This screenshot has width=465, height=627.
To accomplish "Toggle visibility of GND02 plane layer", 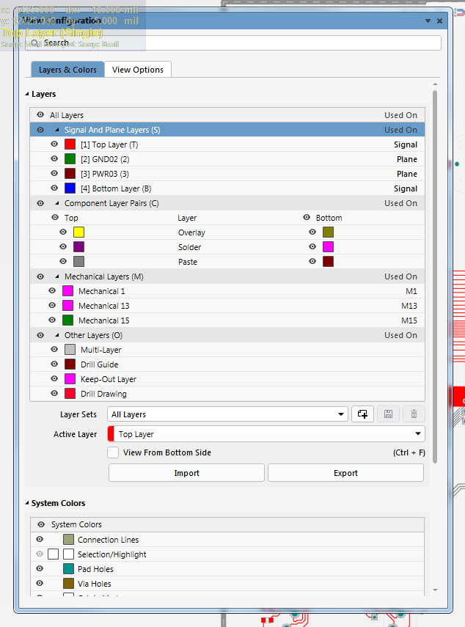I will tap(54, 158).
